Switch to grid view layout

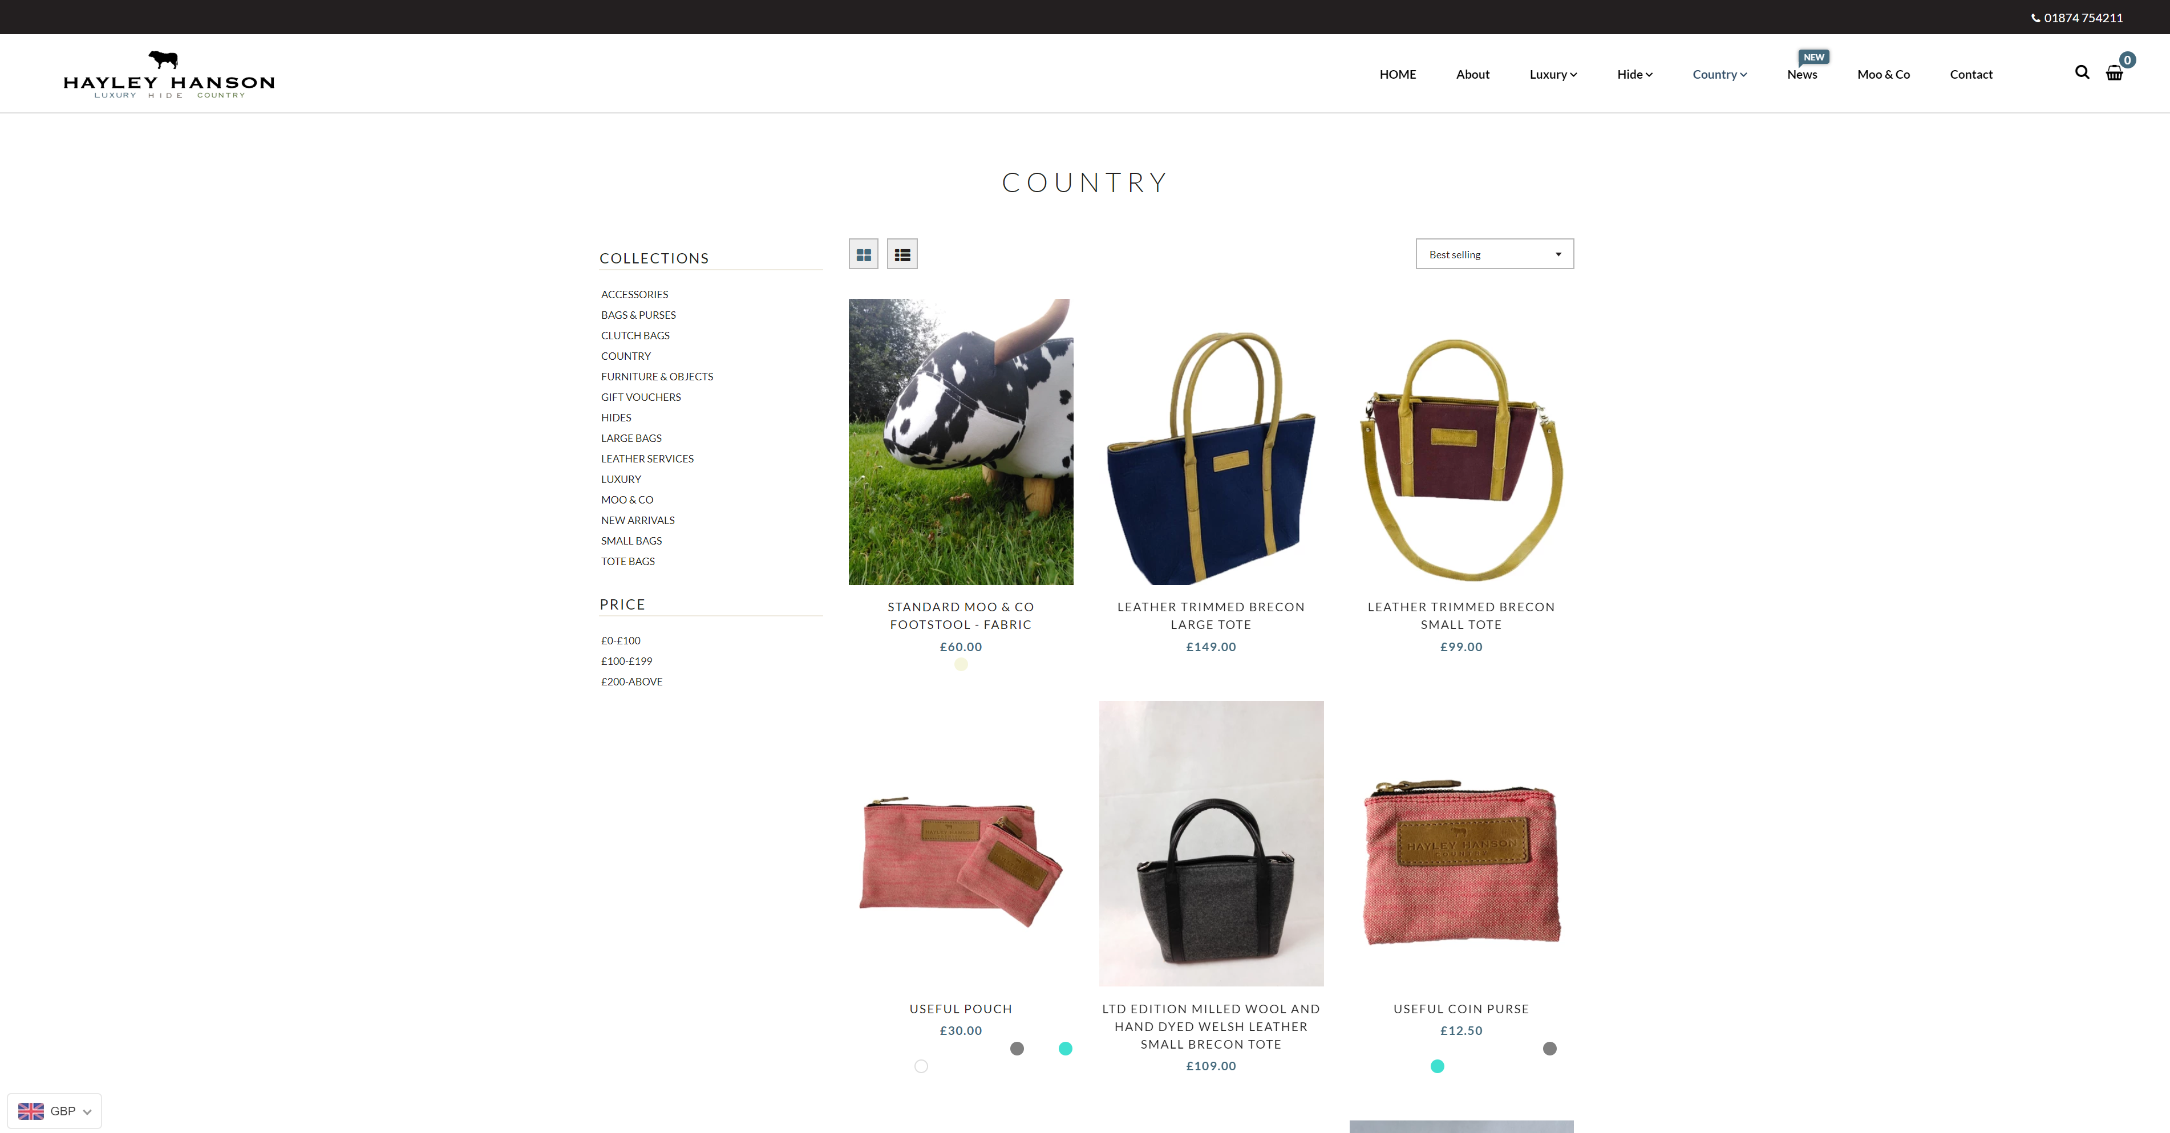[x=864, y=254]
